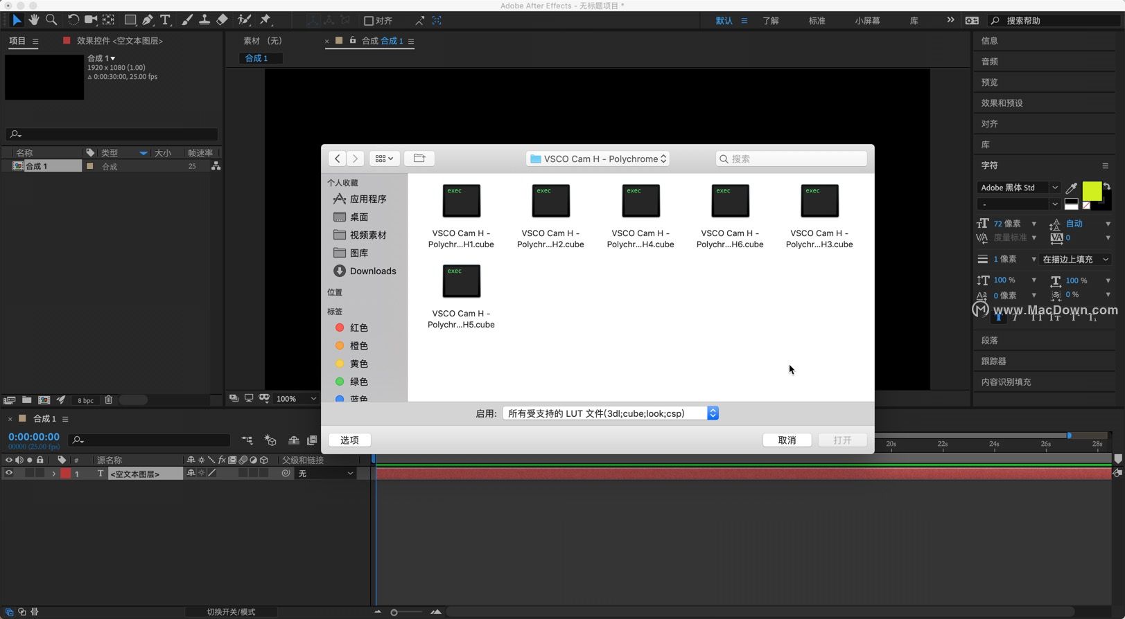This screenshot has width=1125, height=619.
Task: Select the Eraser tool
Action: (x=222, y=20)
